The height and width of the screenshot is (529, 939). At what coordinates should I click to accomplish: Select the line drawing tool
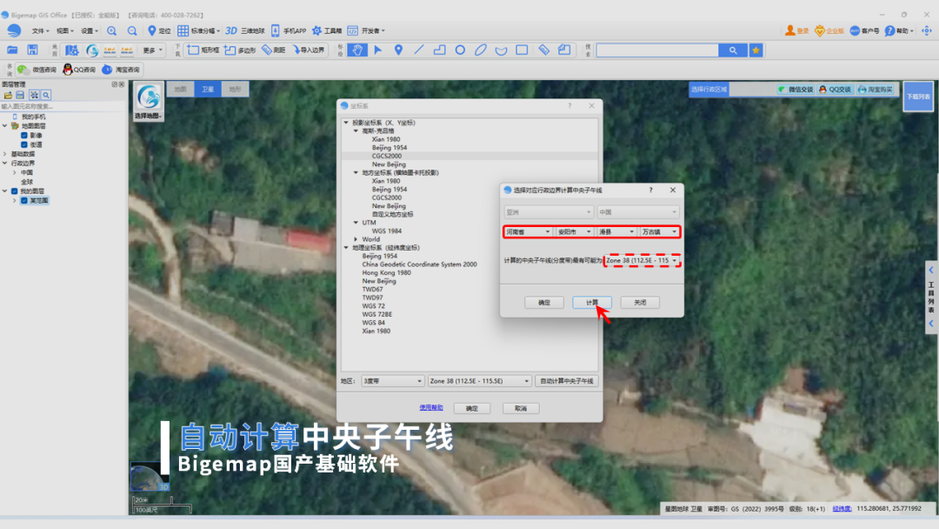[x=418, y=50]
